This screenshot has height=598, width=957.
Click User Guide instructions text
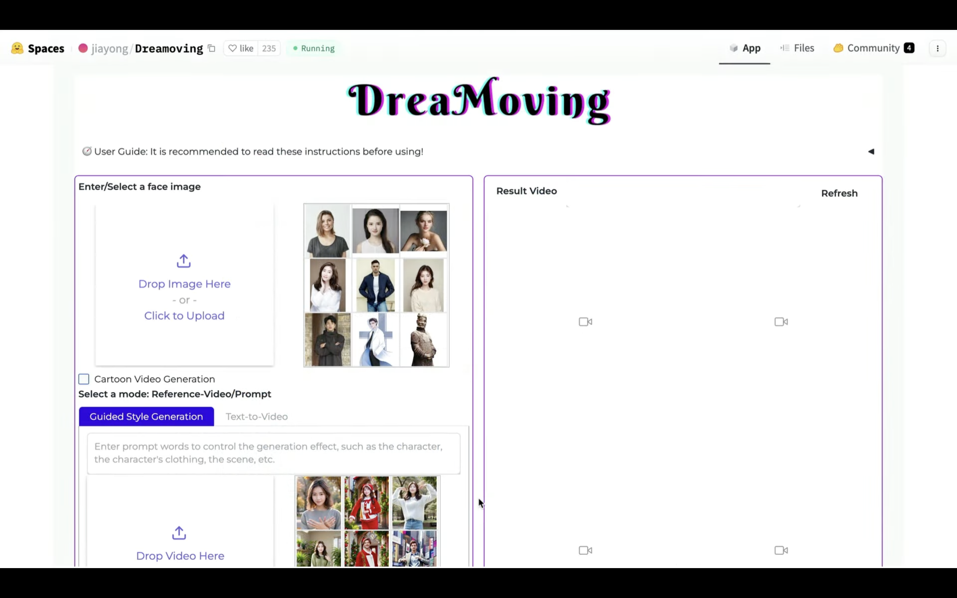coord(259,151)
